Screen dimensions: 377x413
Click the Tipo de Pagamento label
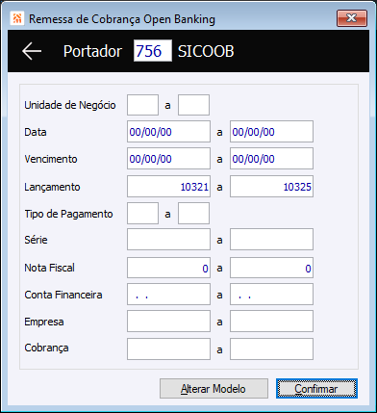[x=68, y=214]
